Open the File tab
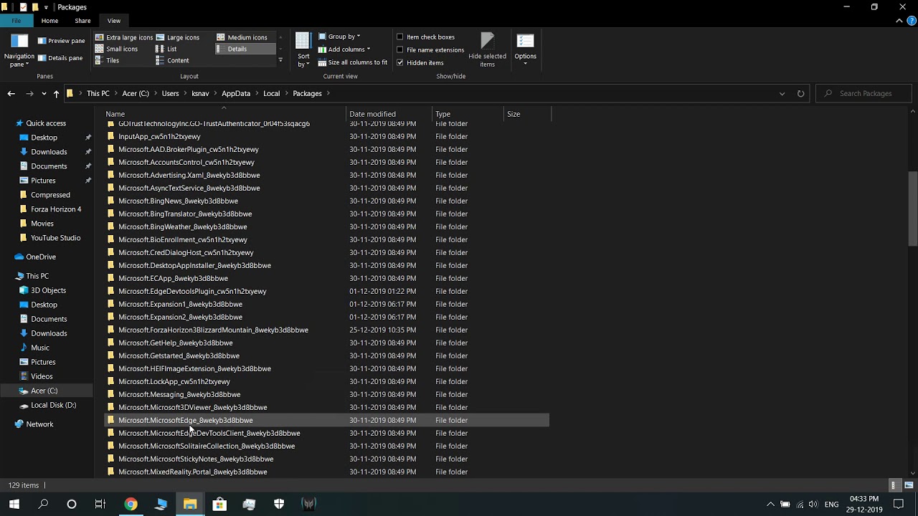 (16, 21)
